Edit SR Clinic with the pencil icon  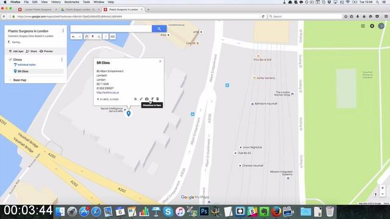click(141, 99)
